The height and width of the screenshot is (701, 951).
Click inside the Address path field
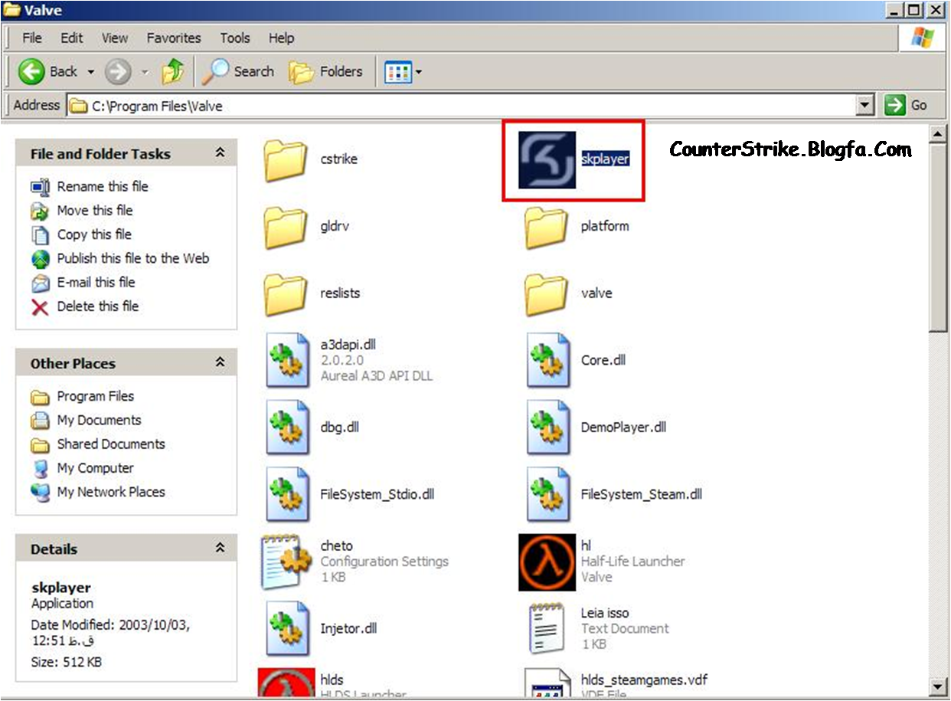(462, 106)
